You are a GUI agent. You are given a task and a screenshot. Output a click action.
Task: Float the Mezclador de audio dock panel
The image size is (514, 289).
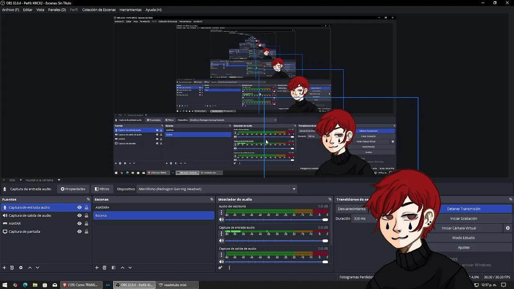tap(330, 199)
